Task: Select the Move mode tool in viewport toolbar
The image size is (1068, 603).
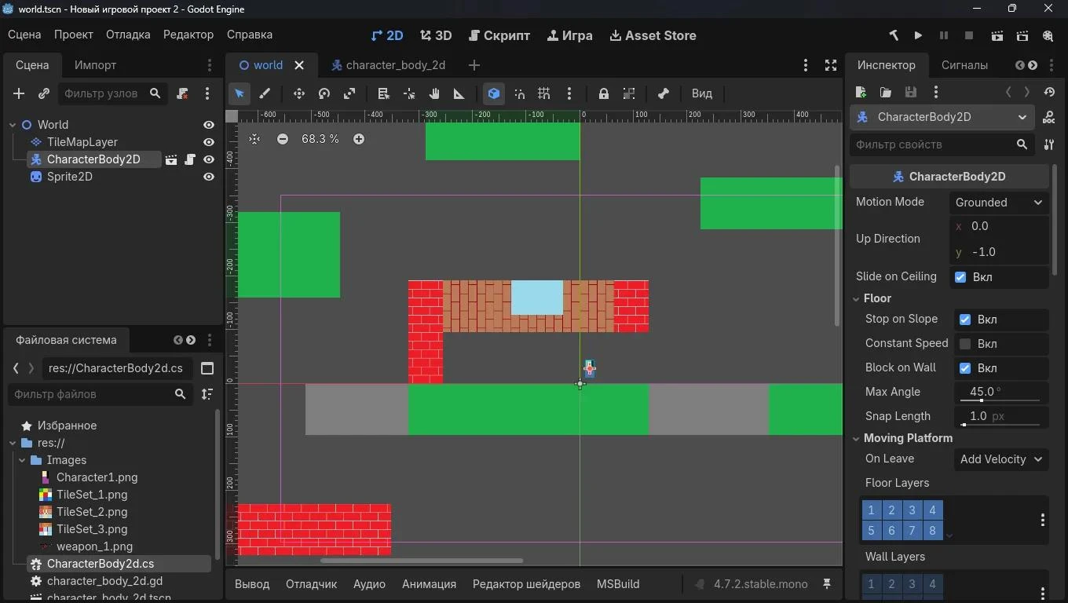Action: click(x=299, y=93)
